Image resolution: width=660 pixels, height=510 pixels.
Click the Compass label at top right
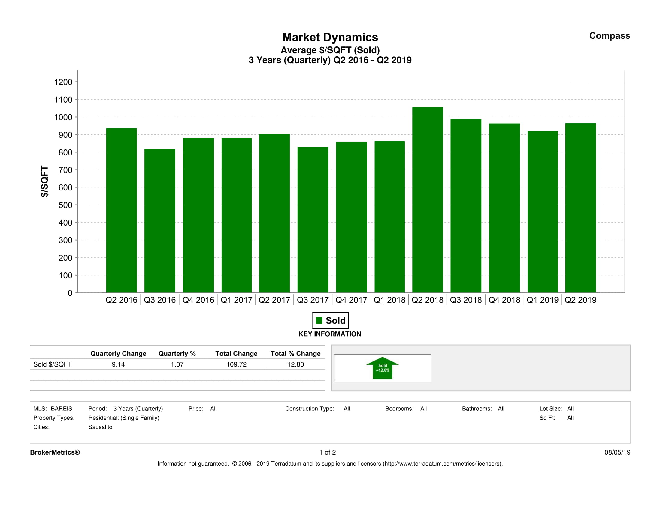[x=609, y=36]
